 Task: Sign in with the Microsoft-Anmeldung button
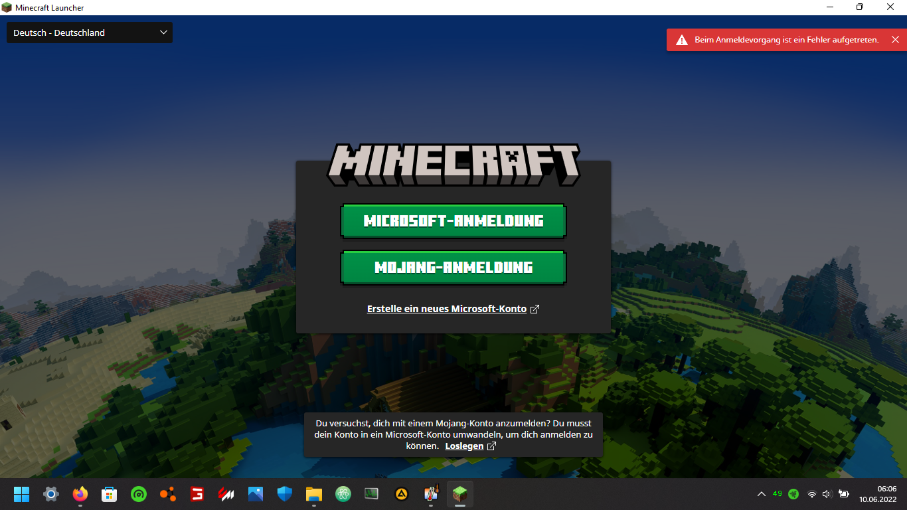453,221
